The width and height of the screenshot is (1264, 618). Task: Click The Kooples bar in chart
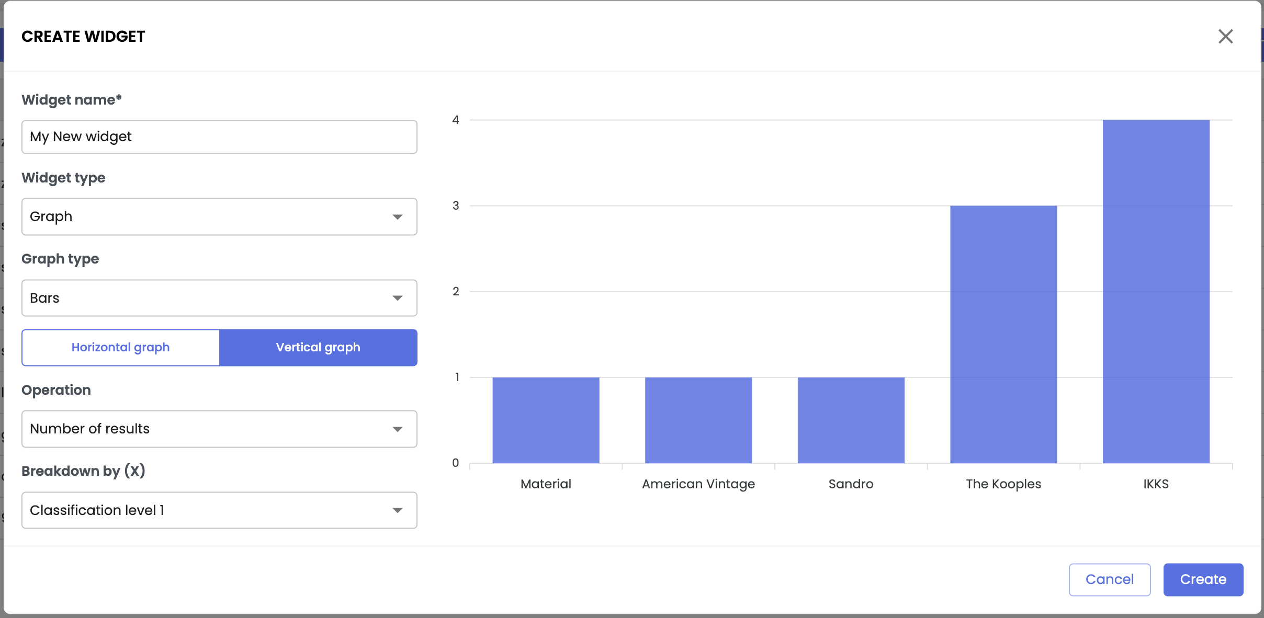tap(1003, 335)
